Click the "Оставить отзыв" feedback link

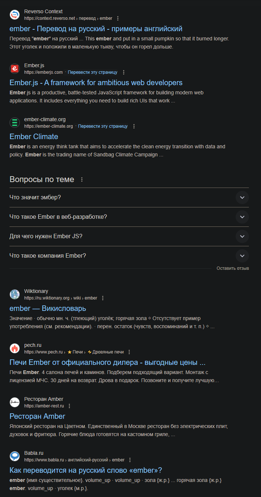233,268
